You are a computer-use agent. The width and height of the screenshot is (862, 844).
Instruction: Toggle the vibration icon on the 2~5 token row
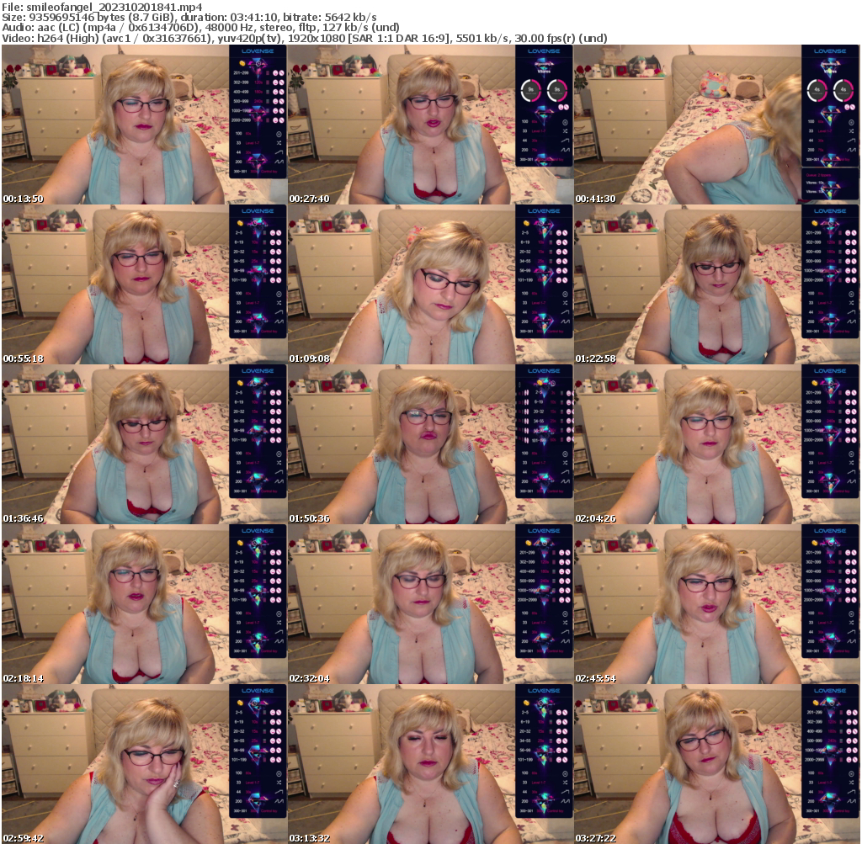coord(273,232)
